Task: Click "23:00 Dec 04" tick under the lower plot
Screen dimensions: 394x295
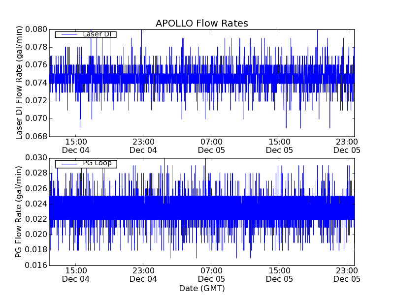Action: tap(143, 274)
